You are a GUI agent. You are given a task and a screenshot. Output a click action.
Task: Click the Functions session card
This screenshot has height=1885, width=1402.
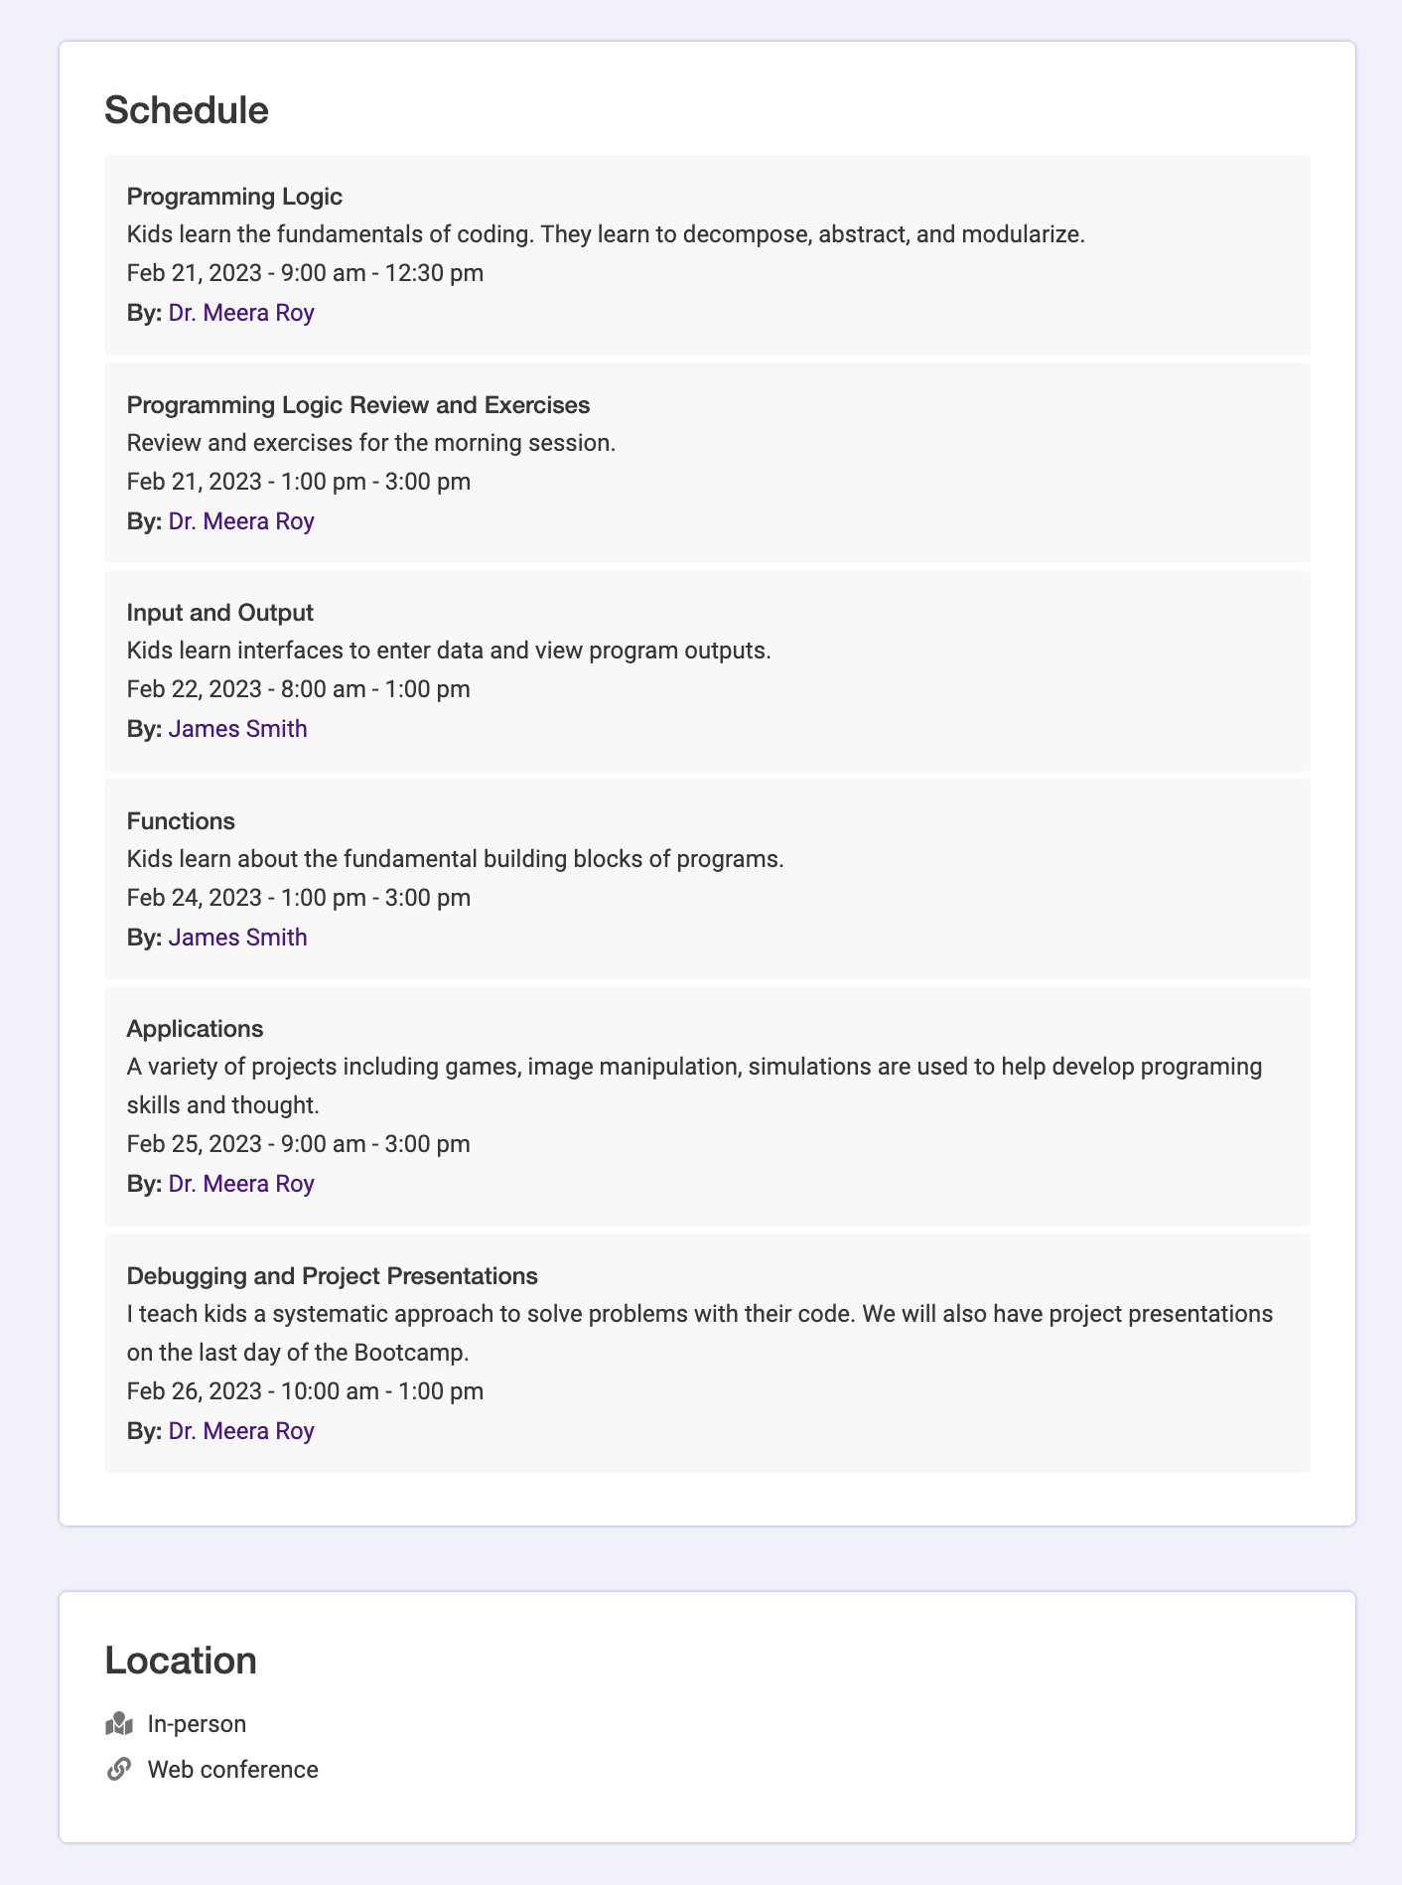point(706,879)
